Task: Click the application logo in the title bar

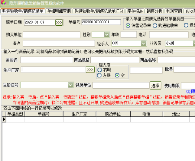Action: (4, 3)
